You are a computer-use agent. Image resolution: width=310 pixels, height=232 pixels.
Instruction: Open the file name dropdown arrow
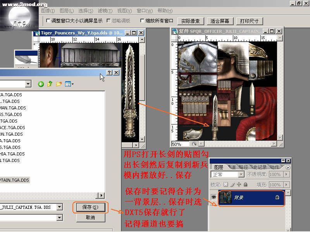[x=59, y=207]
